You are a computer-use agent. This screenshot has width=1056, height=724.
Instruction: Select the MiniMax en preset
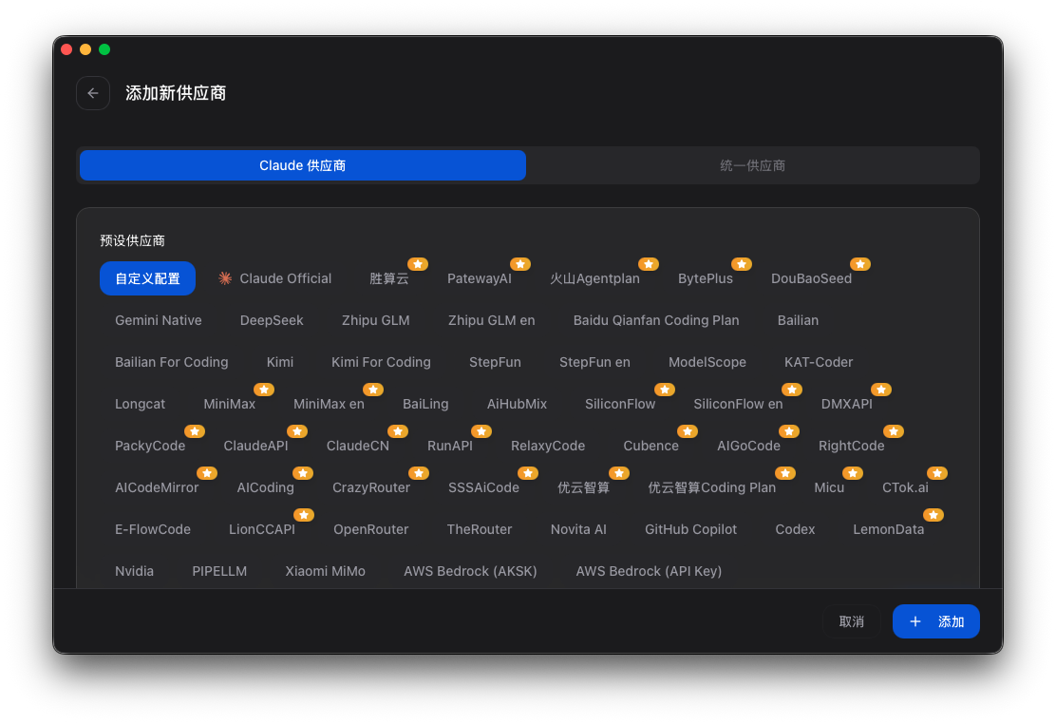click(x=329, y=404)
